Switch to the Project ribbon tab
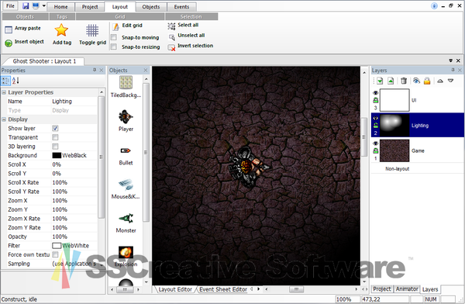The image size is (465, 304). click(x=90, y=7)
